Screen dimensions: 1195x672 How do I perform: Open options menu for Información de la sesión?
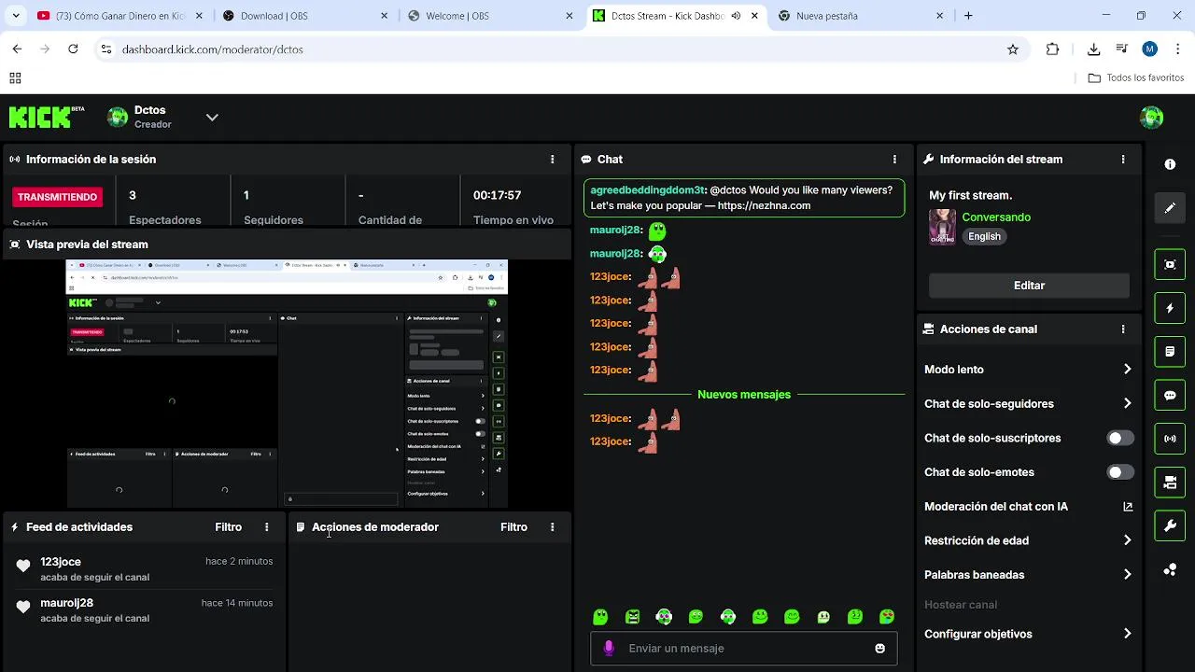(552, 160)
